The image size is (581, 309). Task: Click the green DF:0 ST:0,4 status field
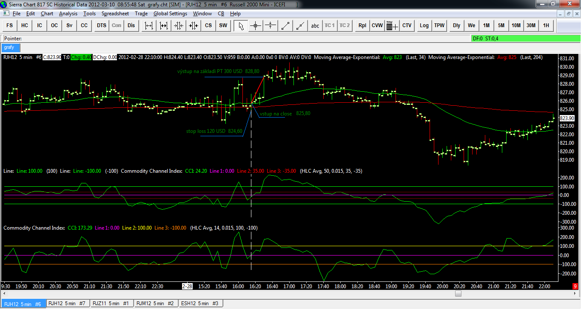[525, 38]
